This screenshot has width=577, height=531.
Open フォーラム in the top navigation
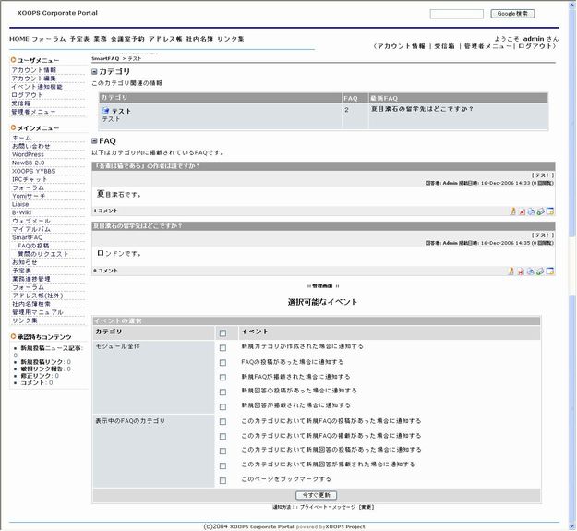tap(48, 39)
